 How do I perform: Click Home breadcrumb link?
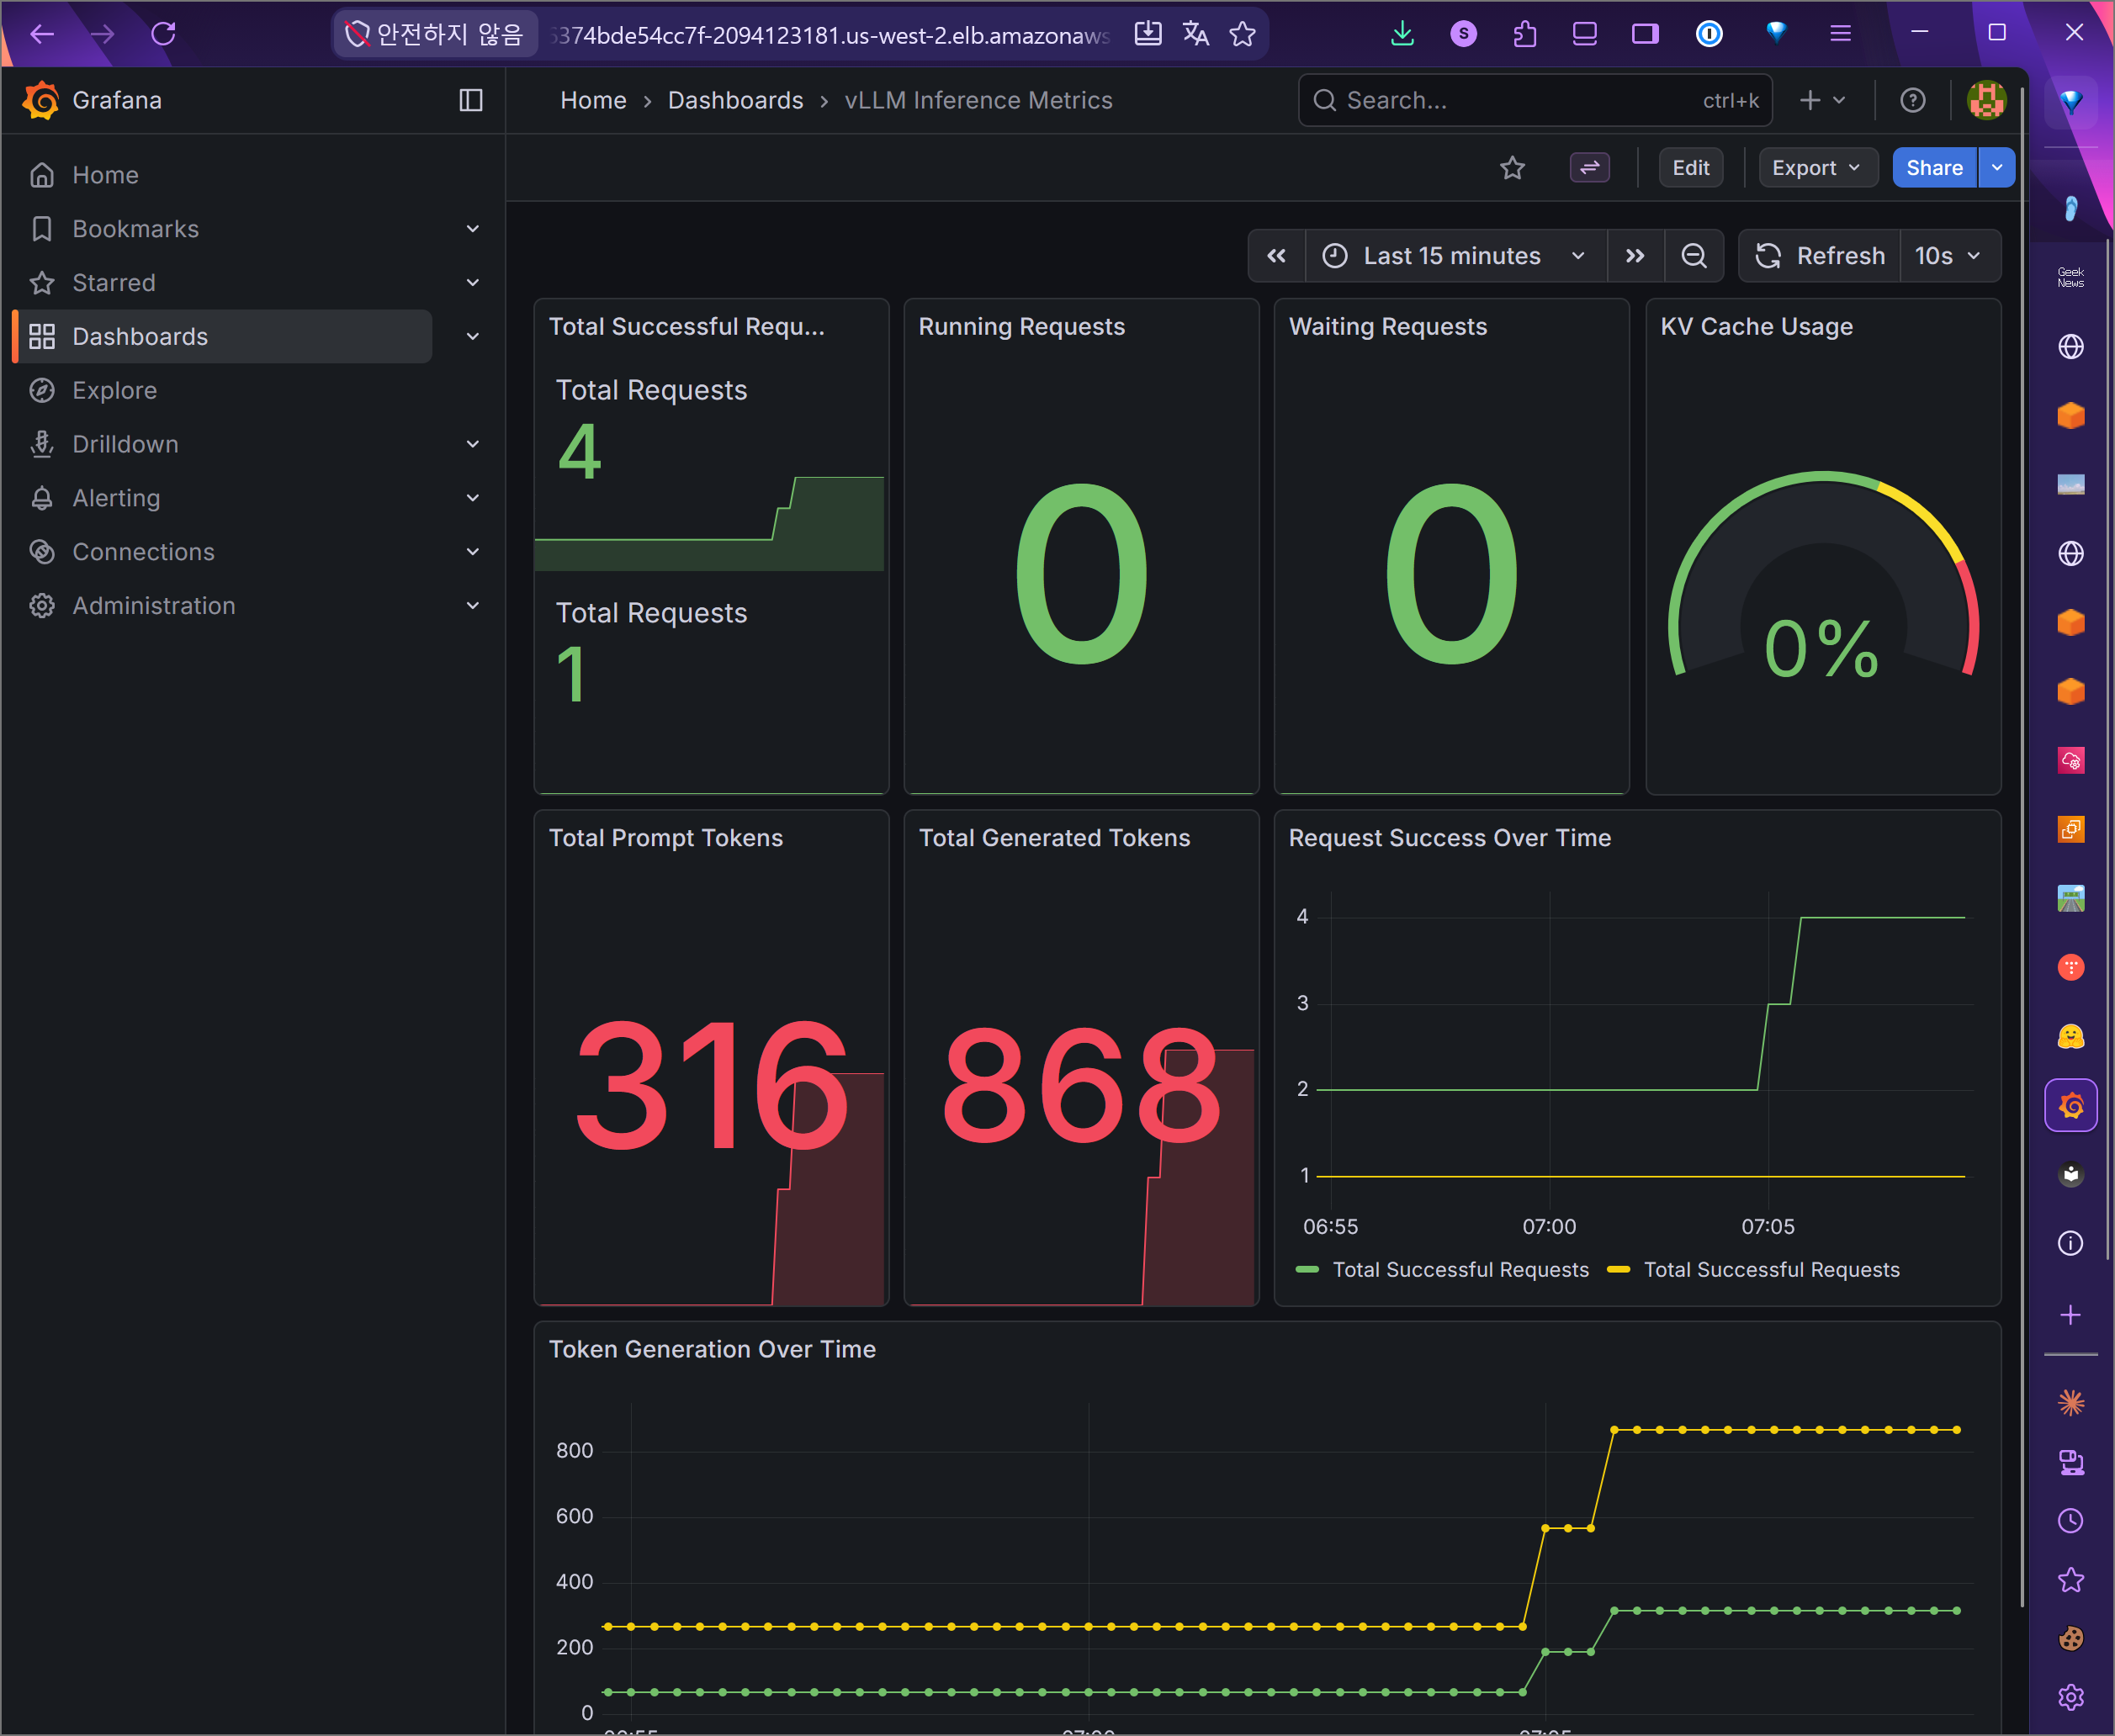[x=593, y=100]
